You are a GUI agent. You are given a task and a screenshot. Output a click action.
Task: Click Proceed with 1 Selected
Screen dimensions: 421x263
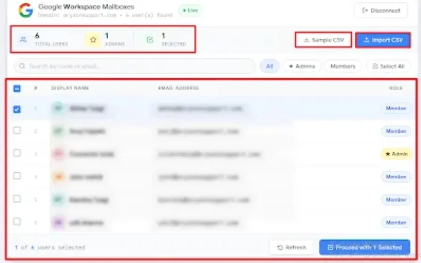coord(365,247)
